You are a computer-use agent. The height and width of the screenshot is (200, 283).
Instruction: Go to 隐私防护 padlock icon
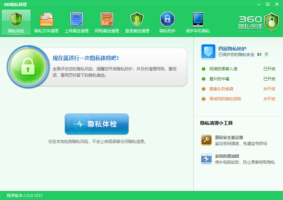(167, 20)
